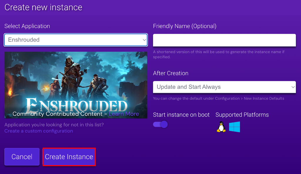Screen dimensions: 301x174
Task: Click Cancel to dismiss the dialog
Action: tap(22, 157)
